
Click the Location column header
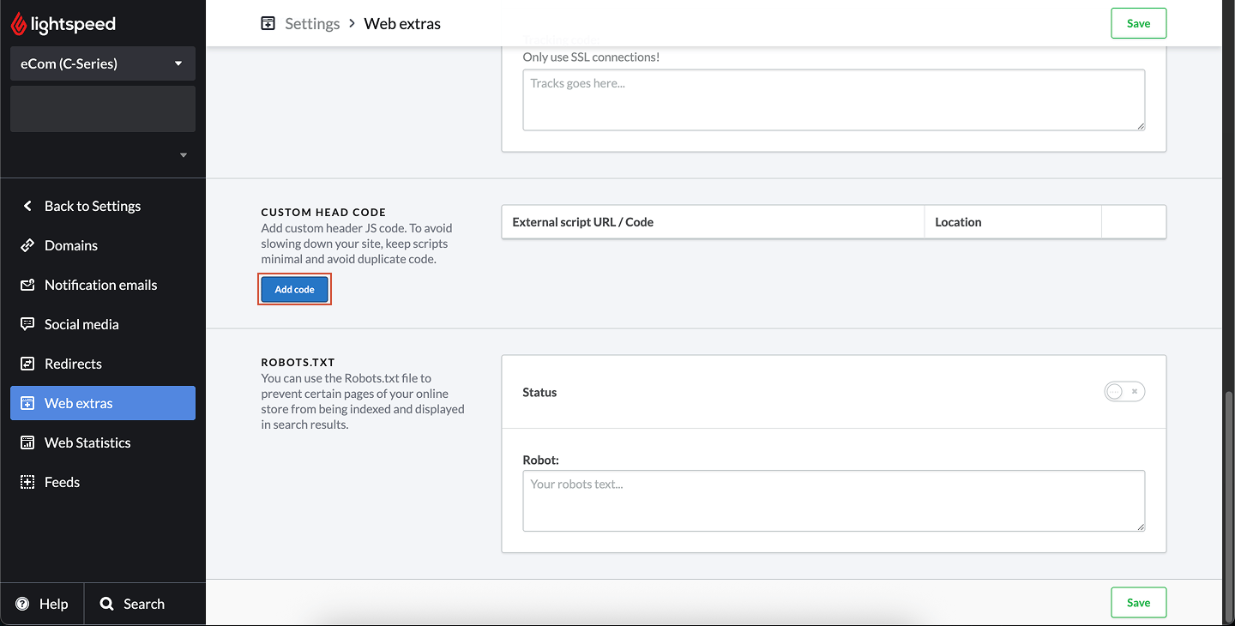point(958,222)
